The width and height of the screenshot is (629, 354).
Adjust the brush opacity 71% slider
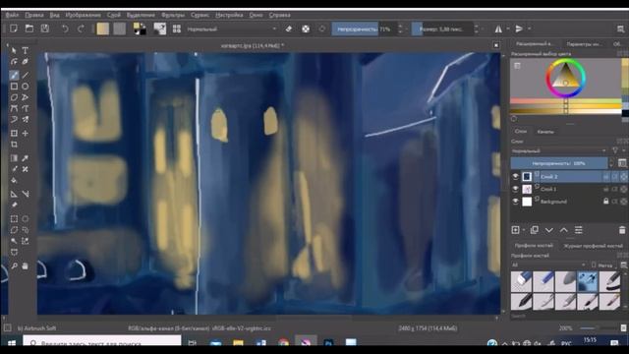pos(365,29)
